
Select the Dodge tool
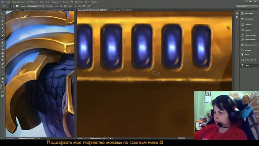click(2, 60)
